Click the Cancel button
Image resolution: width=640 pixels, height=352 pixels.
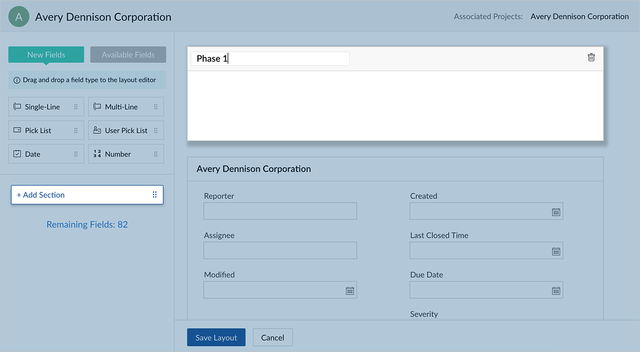[x=273, y=337]
